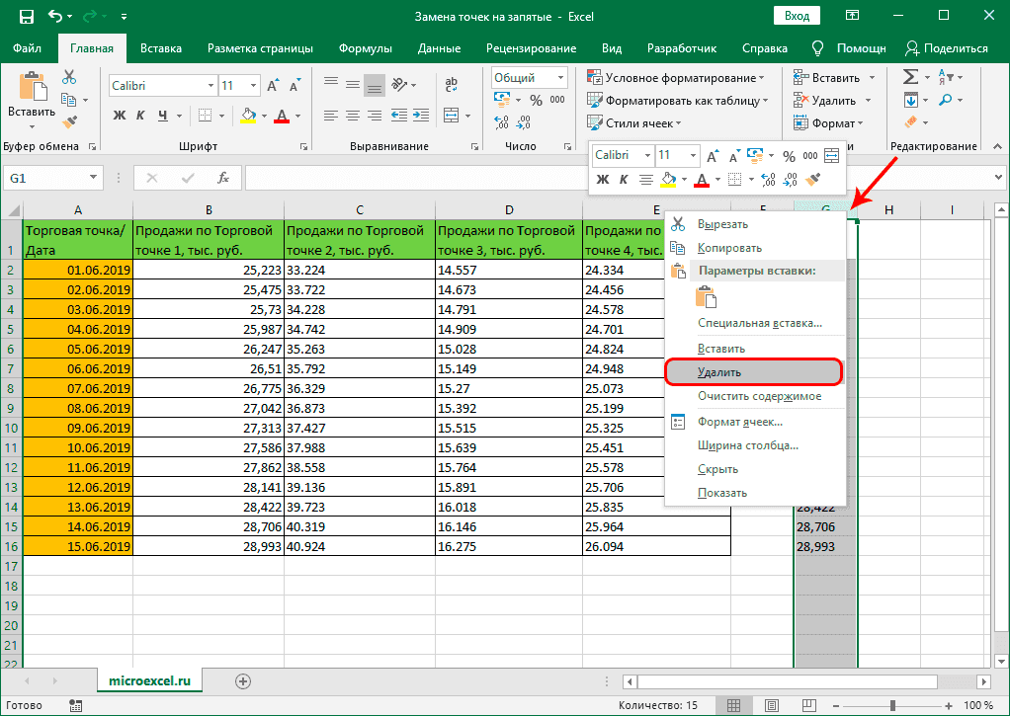
Task: Click the AutoSum sigma icon in ribbon
Action: [x=910, y=77]
